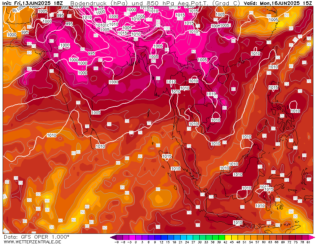Pick the legend swatch between 78 and 81
The image size is (316, 244).
point(305,237)
